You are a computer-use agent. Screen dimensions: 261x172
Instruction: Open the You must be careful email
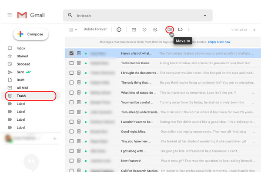click(163, 103)
